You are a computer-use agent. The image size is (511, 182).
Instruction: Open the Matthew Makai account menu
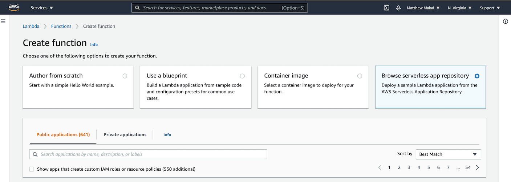[423, 8]
